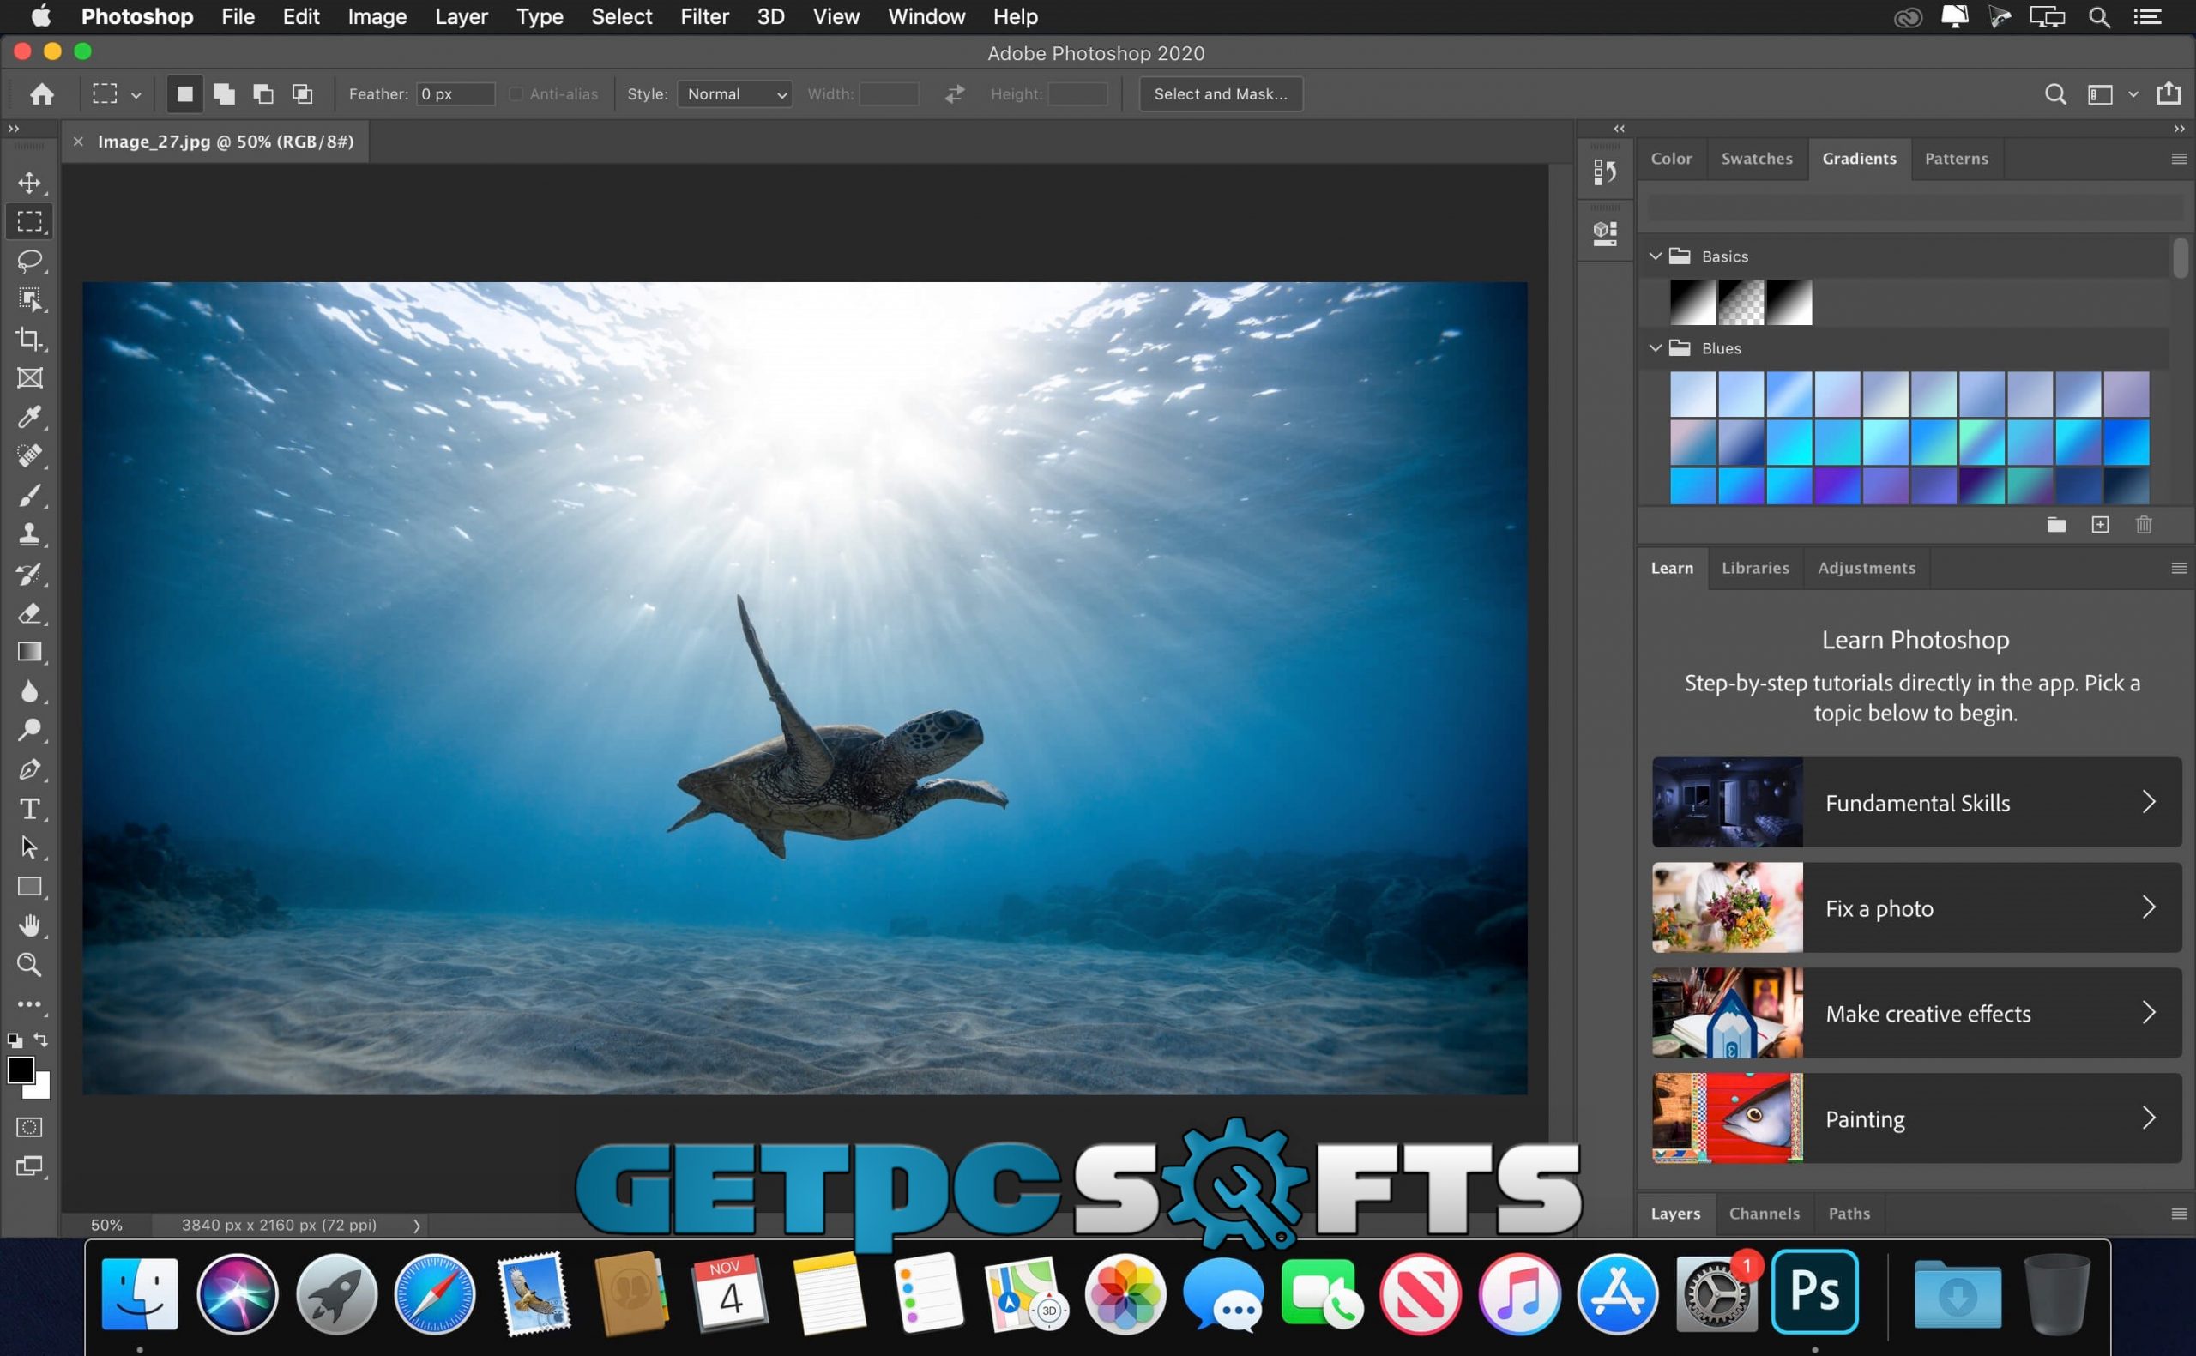Select the Rectangular Marquee tool
Image resolution: width=2196 pixels, height=1356 pixels.
(29, 220)
